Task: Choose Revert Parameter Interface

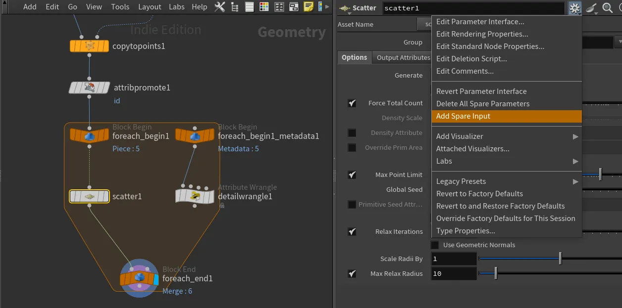Action: 507,91
